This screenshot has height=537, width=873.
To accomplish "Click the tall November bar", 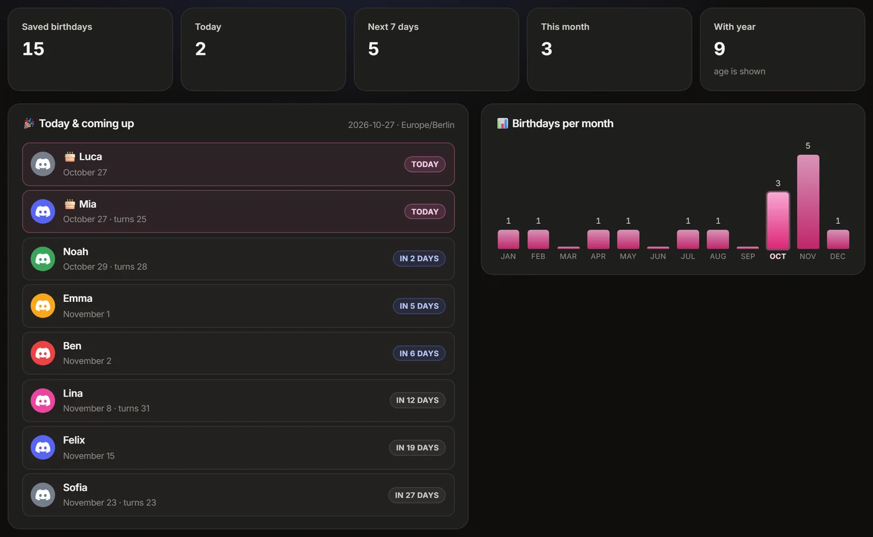I will (808, 202).
